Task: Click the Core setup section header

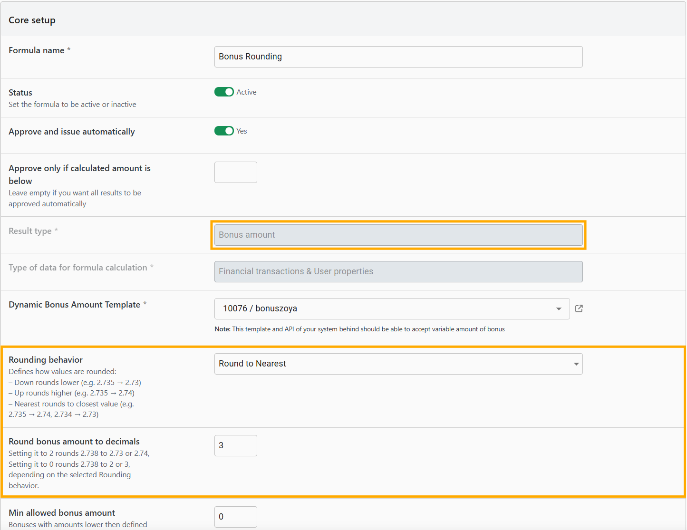Action: point(32,20)
